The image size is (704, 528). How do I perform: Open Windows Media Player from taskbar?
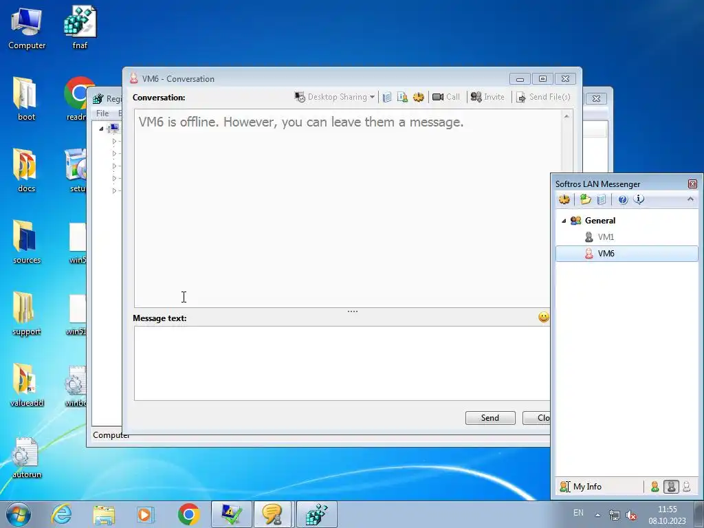click(x=144, y=514)
